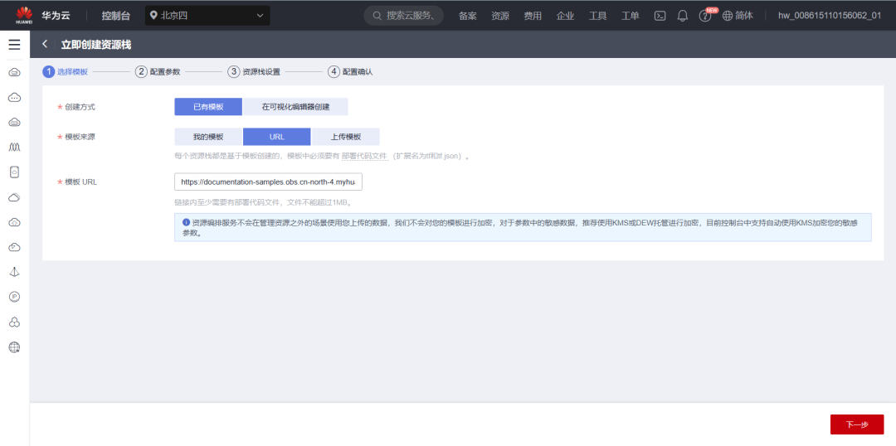Open the hamburger service list menu
This screenshot has height=446, width=896.
pyautogui.click(x=14, y=45)
